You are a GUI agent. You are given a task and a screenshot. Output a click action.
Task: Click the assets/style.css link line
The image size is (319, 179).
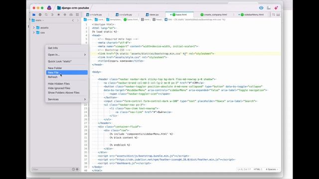(x=132, y=57)
